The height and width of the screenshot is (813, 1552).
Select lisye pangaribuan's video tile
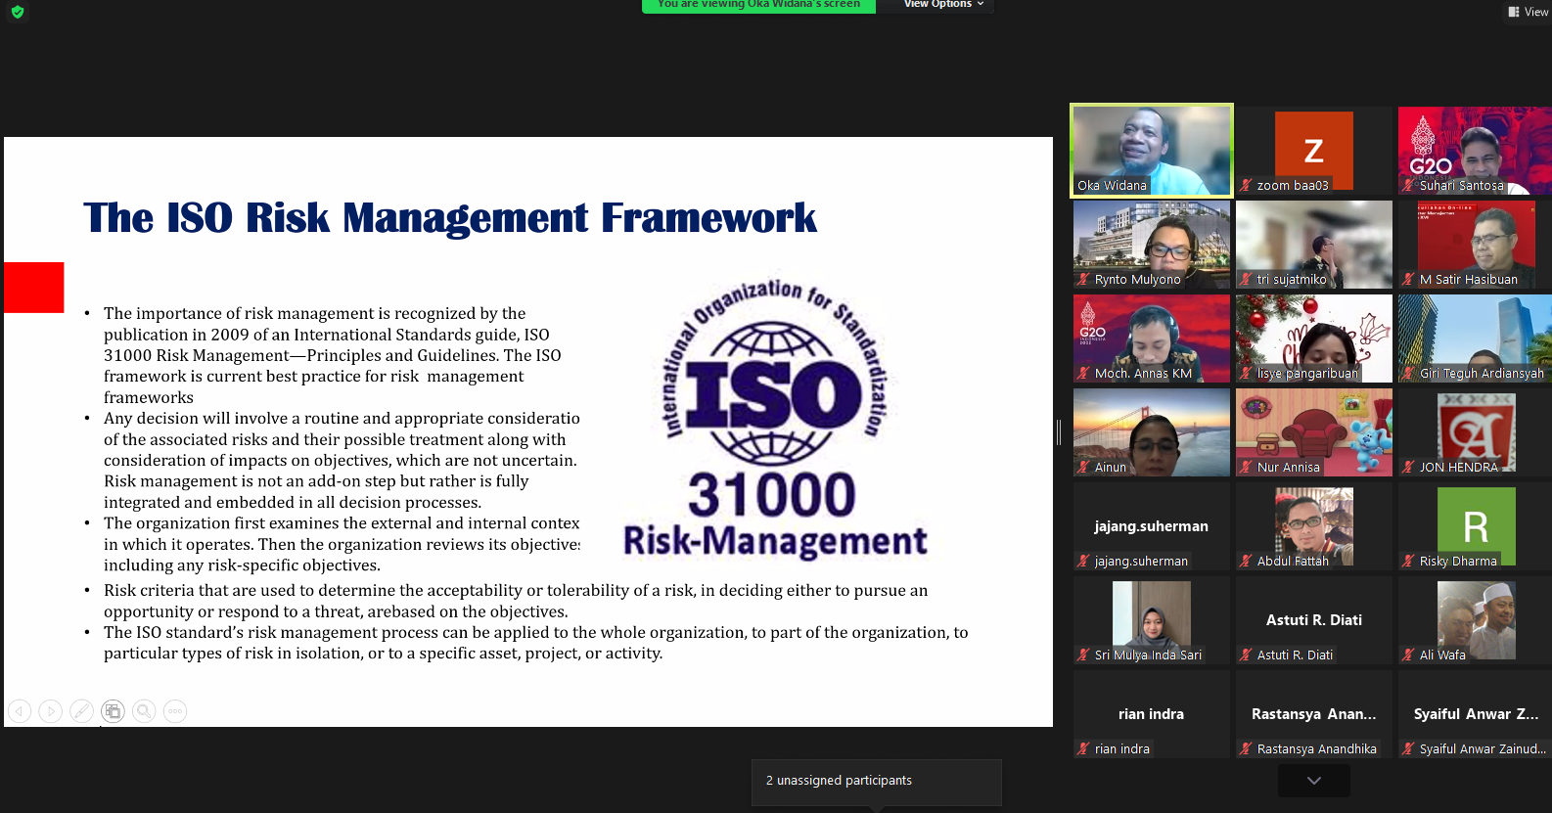1314,339
